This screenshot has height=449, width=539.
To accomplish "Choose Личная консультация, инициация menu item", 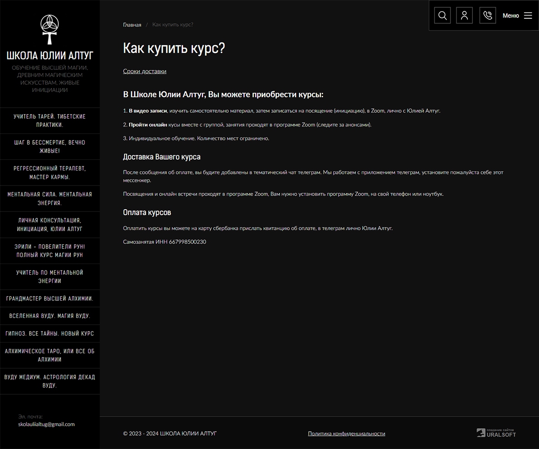I will [x=50, y=225].
